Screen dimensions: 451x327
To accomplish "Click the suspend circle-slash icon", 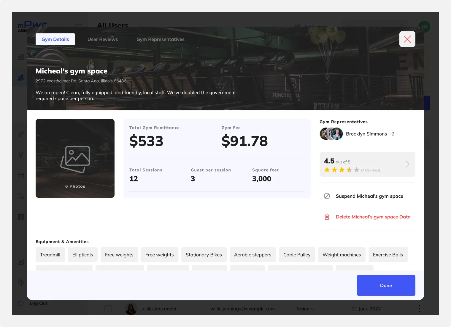I will pos(327,196).
